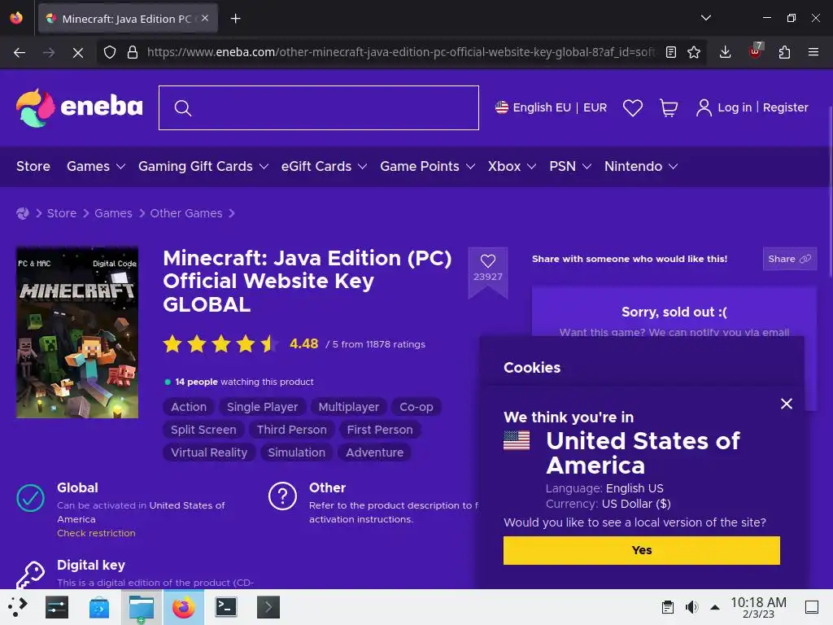Close the region suggestion popup
Screen dimensions: 833x625
(x=787, y=404)
